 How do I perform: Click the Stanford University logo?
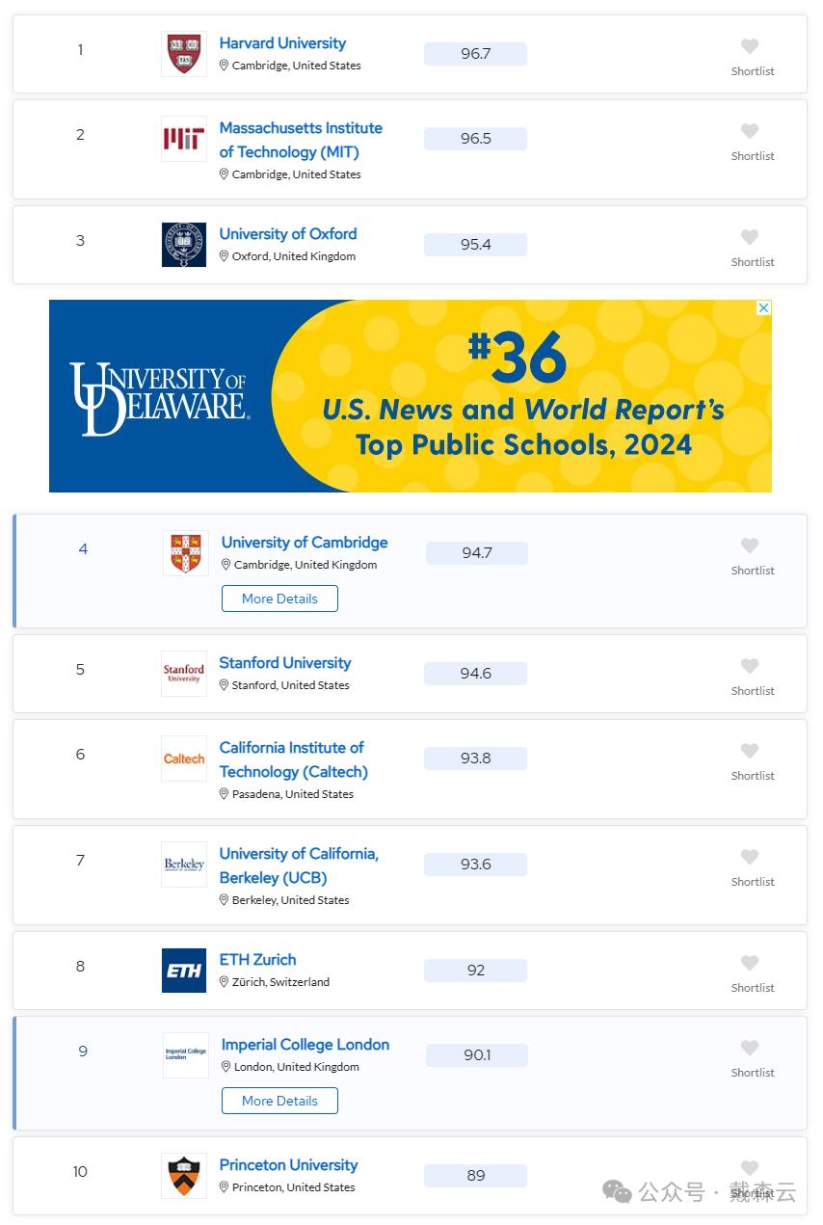183,674
